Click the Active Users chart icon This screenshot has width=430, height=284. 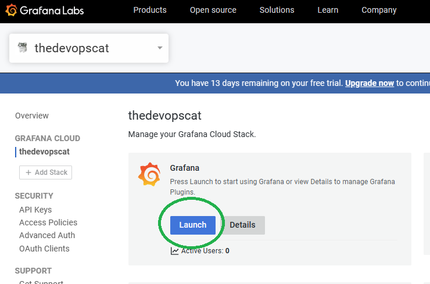(174, 251)
